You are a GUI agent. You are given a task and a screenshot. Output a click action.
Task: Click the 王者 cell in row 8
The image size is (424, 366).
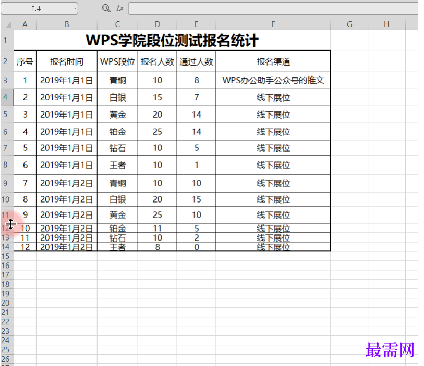117,165
